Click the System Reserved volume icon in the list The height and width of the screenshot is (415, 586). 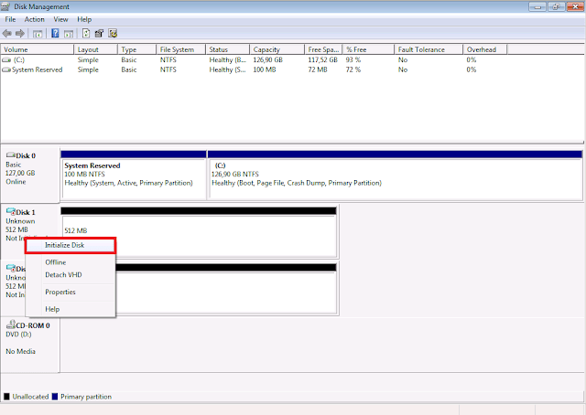7,69
